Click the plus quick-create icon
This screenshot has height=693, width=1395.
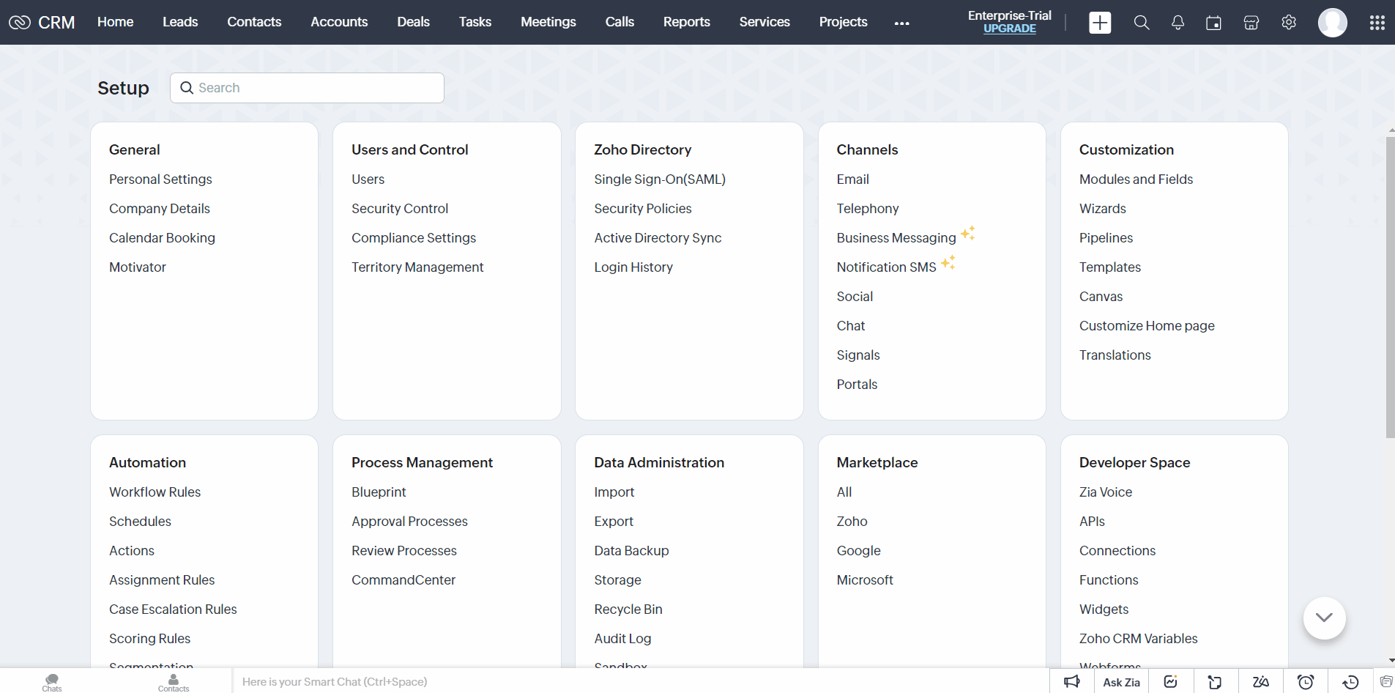(1099, 23)
